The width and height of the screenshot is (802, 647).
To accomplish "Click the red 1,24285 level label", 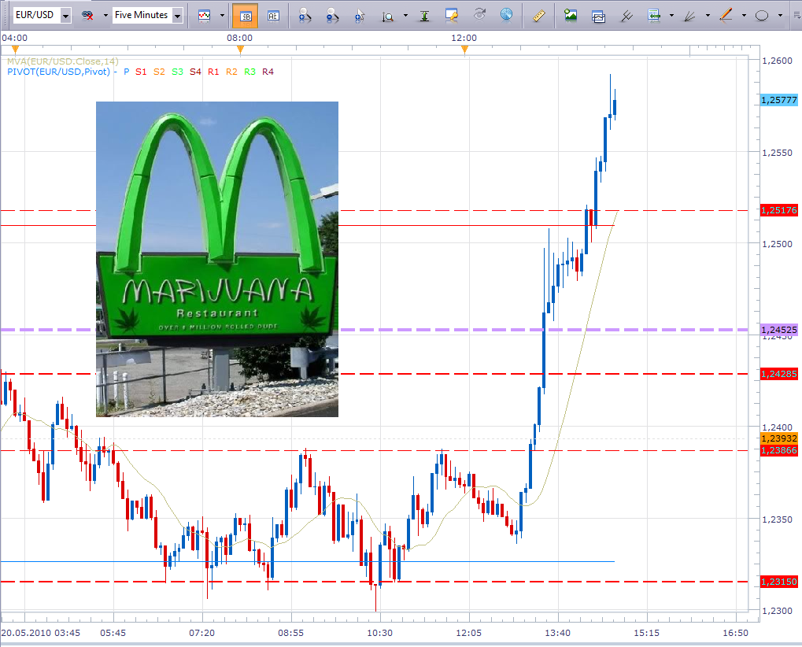I will point(779,374).
